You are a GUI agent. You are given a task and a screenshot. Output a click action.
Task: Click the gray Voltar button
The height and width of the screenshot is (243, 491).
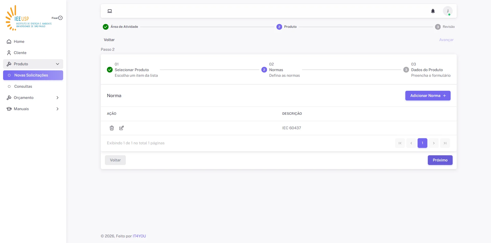click(115, 160)
